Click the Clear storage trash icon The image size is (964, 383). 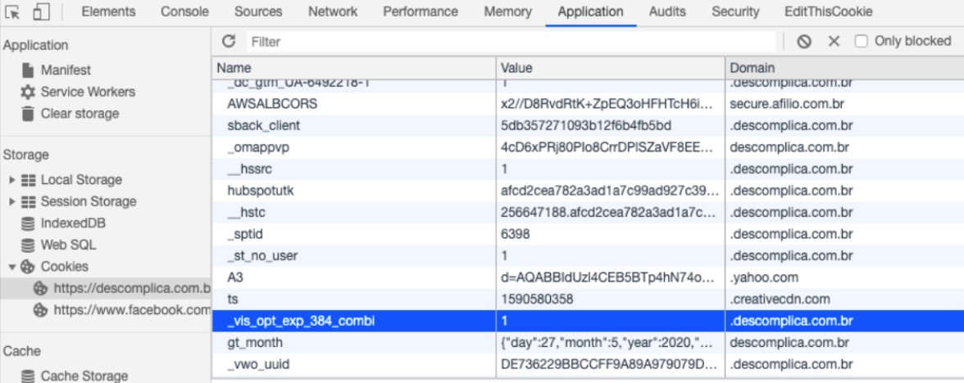[28, 114]
